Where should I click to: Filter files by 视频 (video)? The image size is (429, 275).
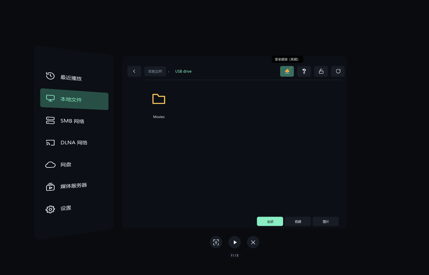point(298,222)
